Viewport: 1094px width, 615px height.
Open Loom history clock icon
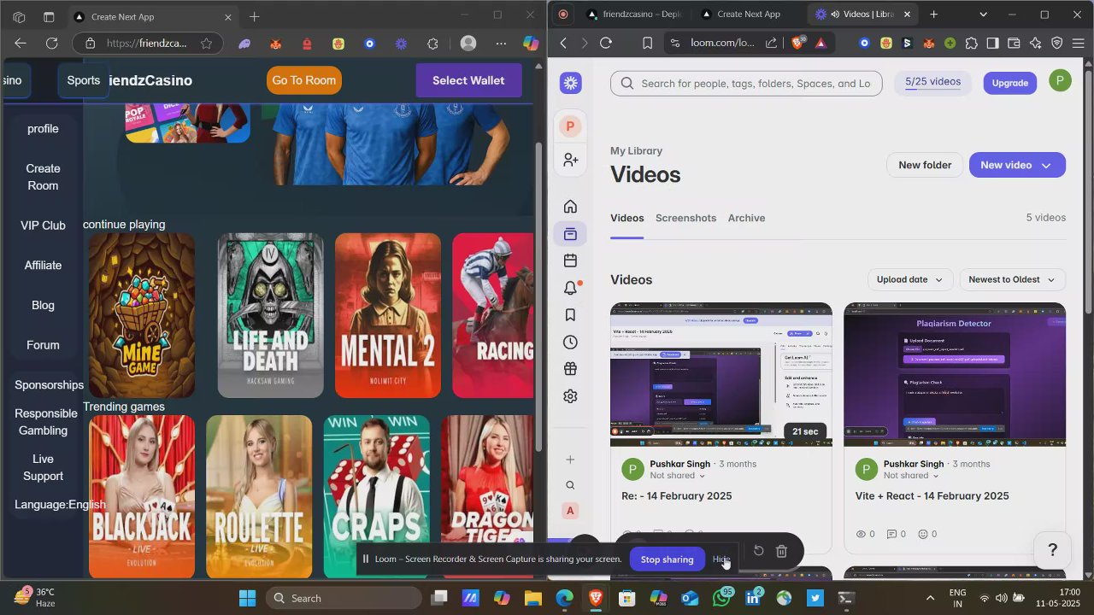pyautogui.click(x=570, y=343)
